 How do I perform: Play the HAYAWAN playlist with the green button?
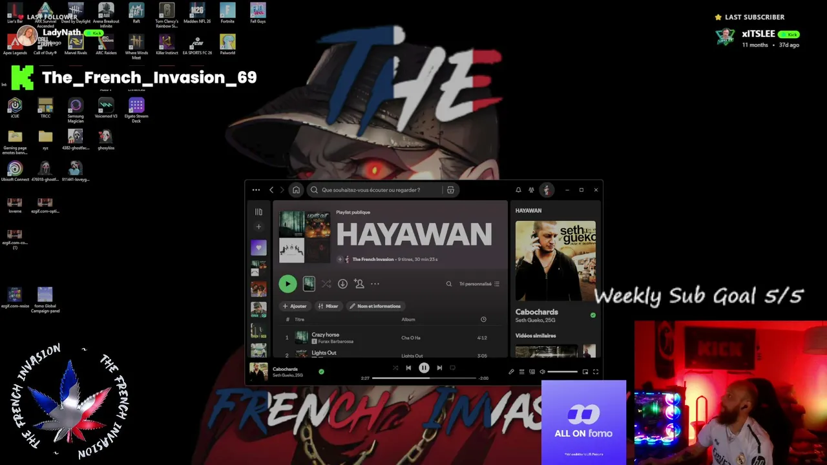click(x=288, y=284)
